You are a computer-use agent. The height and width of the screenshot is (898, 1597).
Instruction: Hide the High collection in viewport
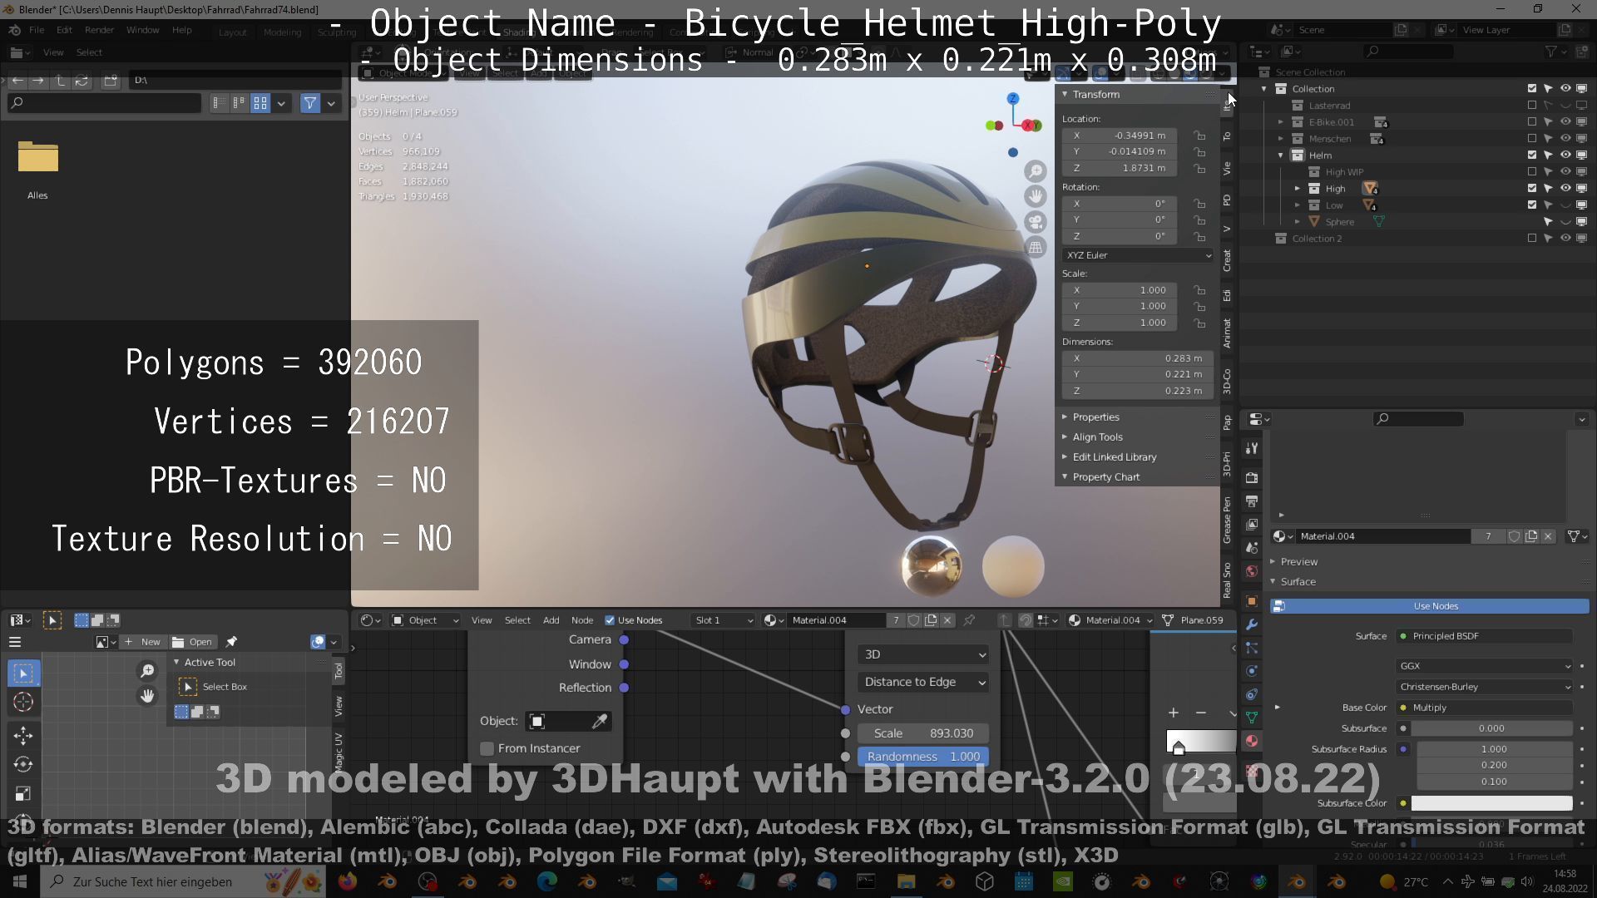[1565, 189]
